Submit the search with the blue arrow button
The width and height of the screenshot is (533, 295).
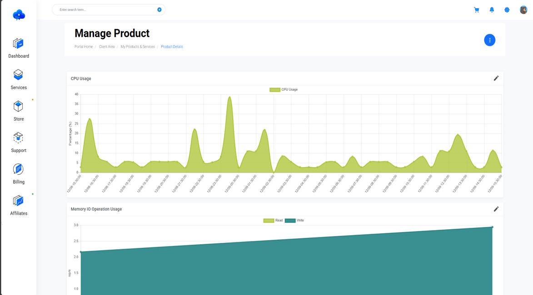click(159, 10)
